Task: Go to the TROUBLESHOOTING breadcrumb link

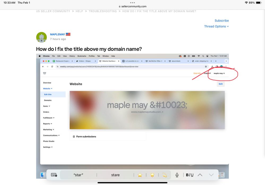Action: coord(103,11)
